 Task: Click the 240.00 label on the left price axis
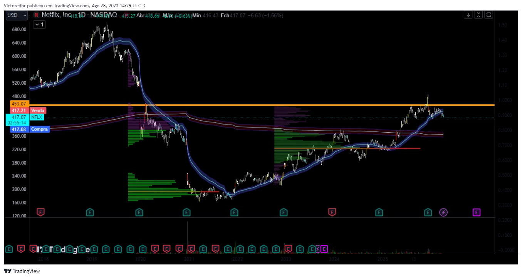tap(18, 176)
